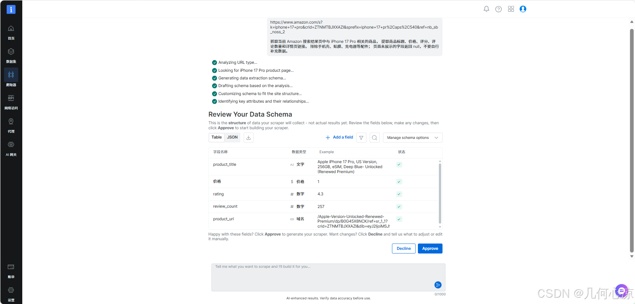635x304 pixels.
Task: Click the data type cell of 价格 row
Action: 297,182
